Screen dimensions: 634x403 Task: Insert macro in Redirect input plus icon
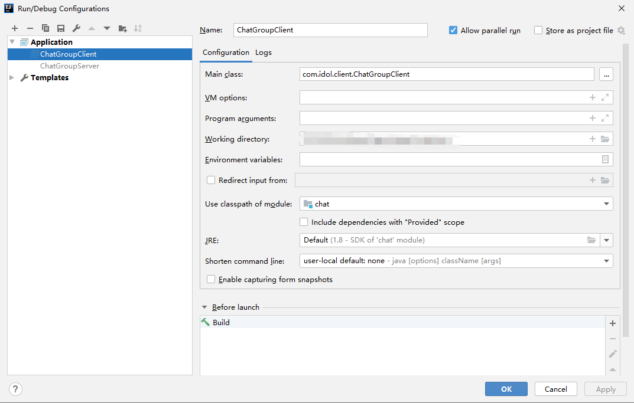tap(593, 180)
